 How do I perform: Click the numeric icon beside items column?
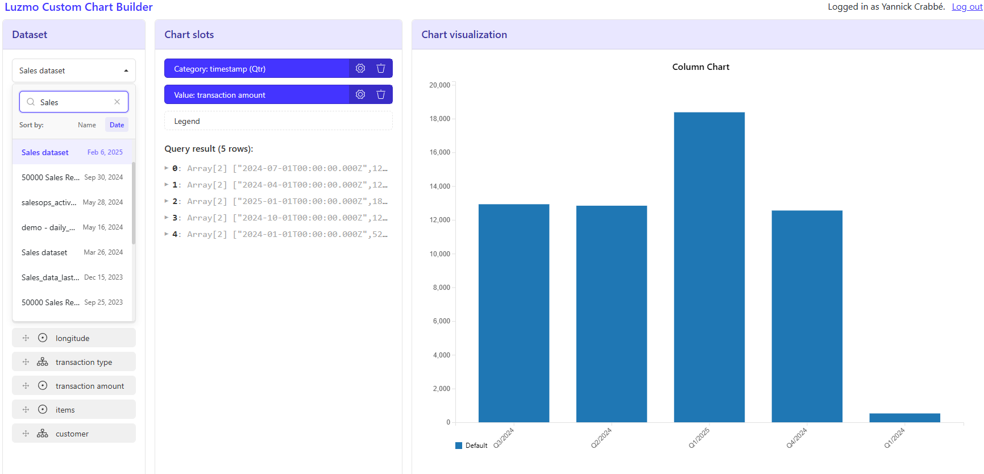click(43, 410)
